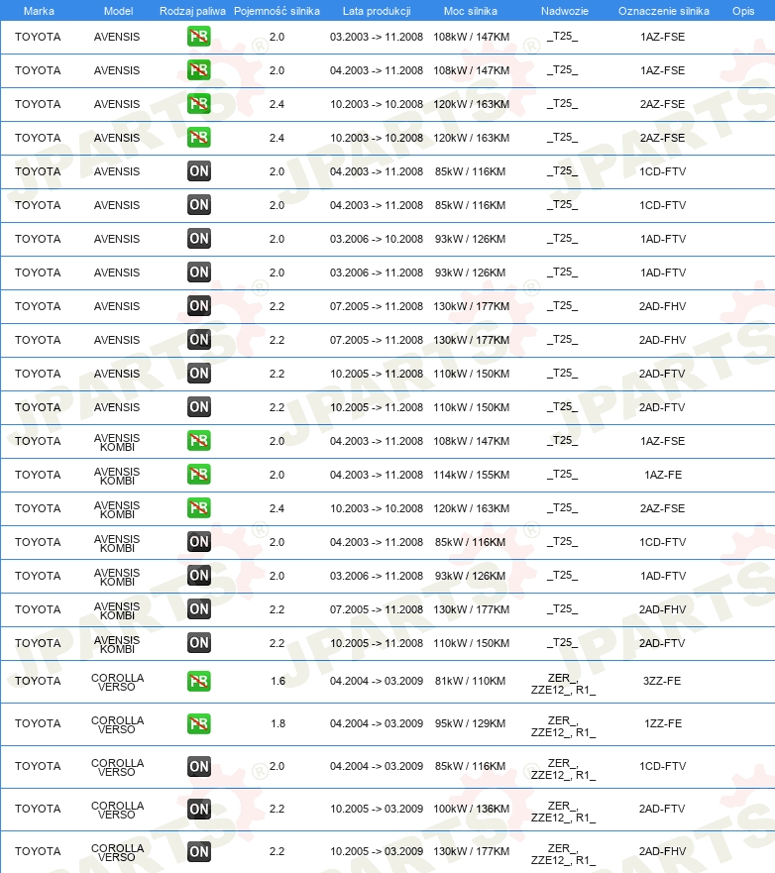Select Avensis Kombi 1AD-FTV engine code cell

(x=663, y=576)
